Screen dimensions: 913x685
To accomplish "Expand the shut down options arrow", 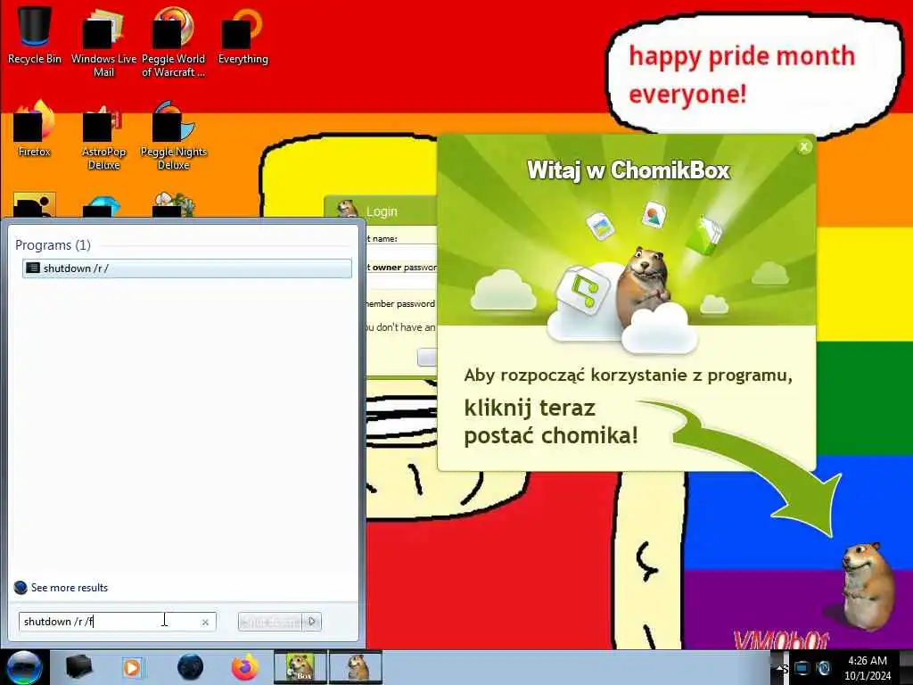I will (312, 622).
